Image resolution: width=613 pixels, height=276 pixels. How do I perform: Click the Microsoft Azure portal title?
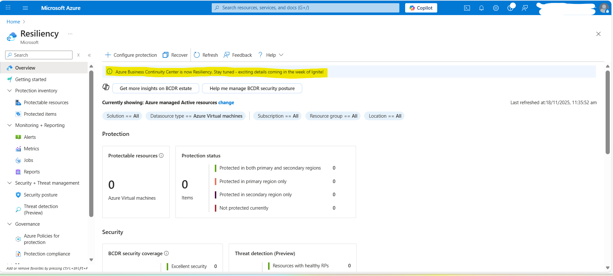pos(61,8)
